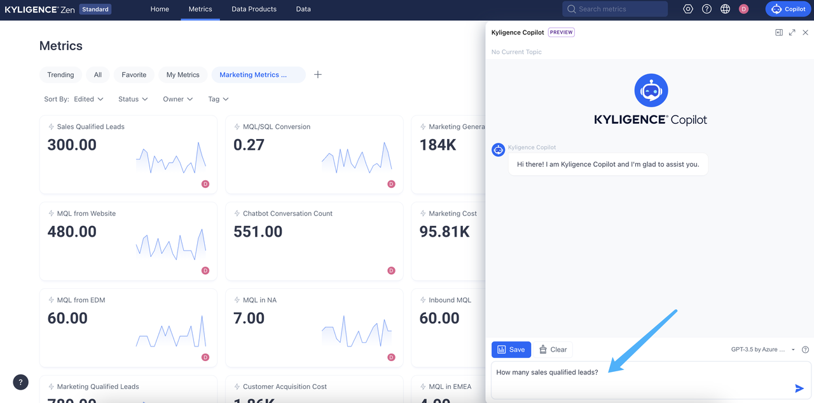Open the settings gear icon in the navbar

687,9
